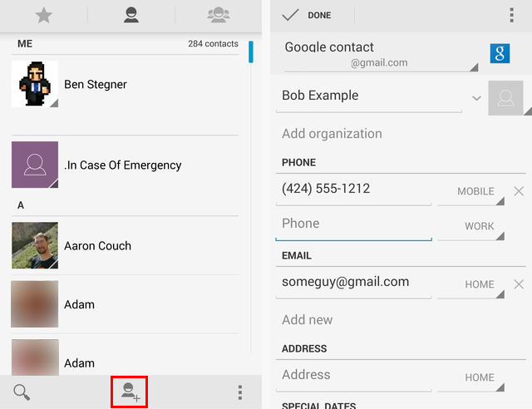Tap the blue fast-scroll handle
The height and width of the screenshot is (409, 532).
coord(251,52)
